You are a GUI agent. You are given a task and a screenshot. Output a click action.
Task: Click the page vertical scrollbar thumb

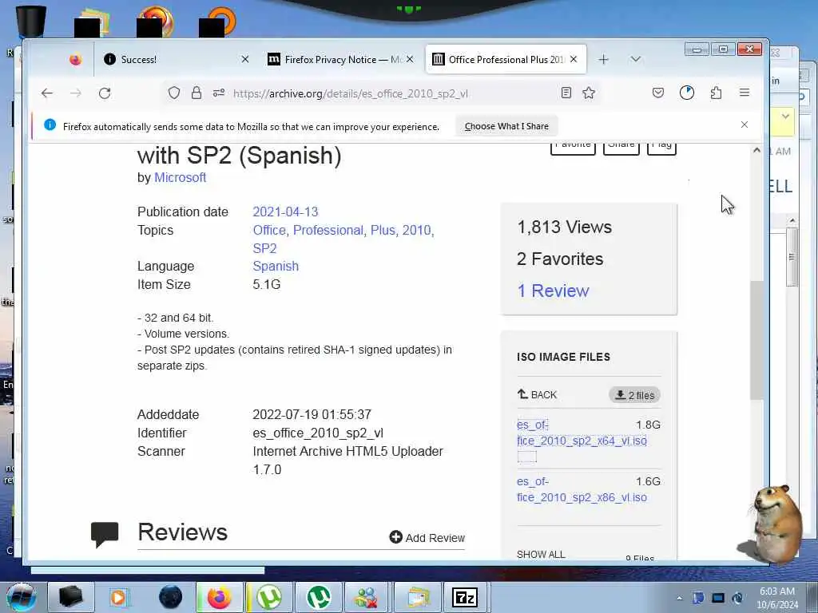coord(757,340)
